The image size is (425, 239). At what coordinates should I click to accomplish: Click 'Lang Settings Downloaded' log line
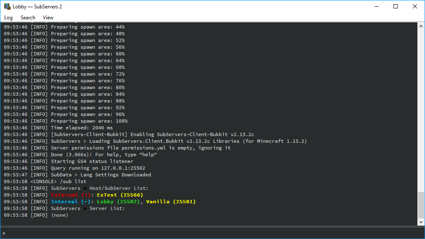point(77,175)
